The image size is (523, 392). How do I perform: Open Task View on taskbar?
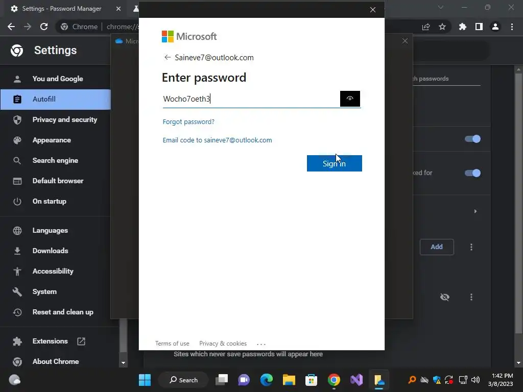click(x=222, y=380)
